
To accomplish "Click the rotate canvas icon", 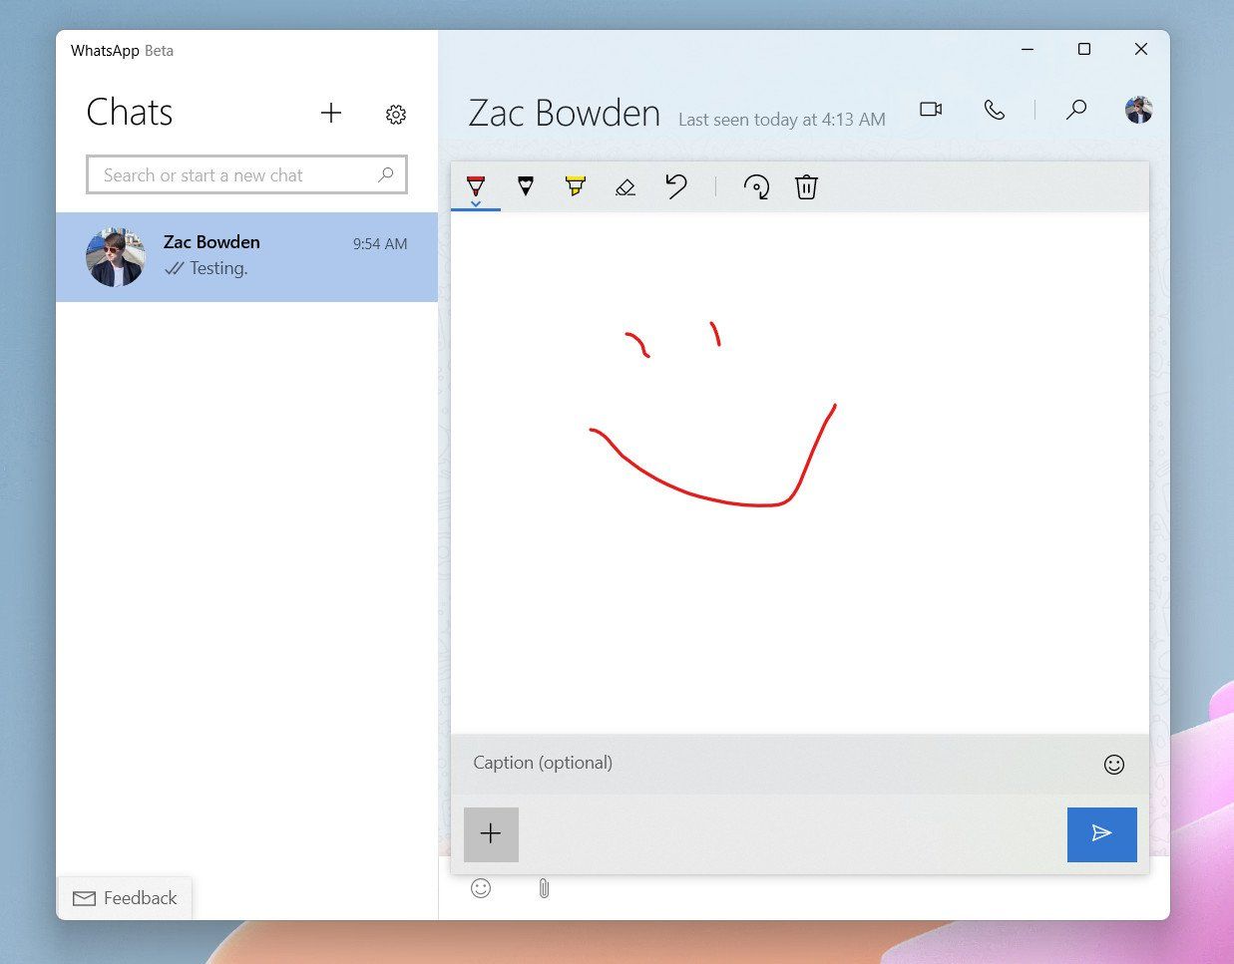I will [756, 186].
